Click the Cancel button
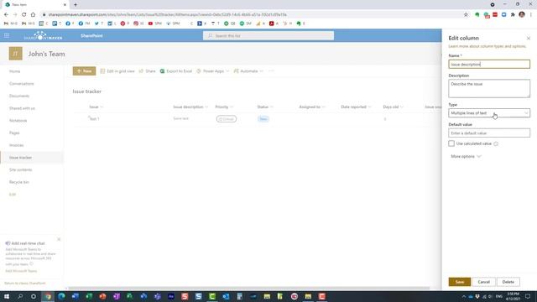Viewport: 537px width, 302px height. pyautogui.click(x=483, y=282)
